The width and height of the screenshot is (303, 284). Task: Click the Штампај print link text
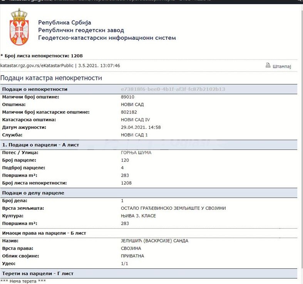click(281, 66)
